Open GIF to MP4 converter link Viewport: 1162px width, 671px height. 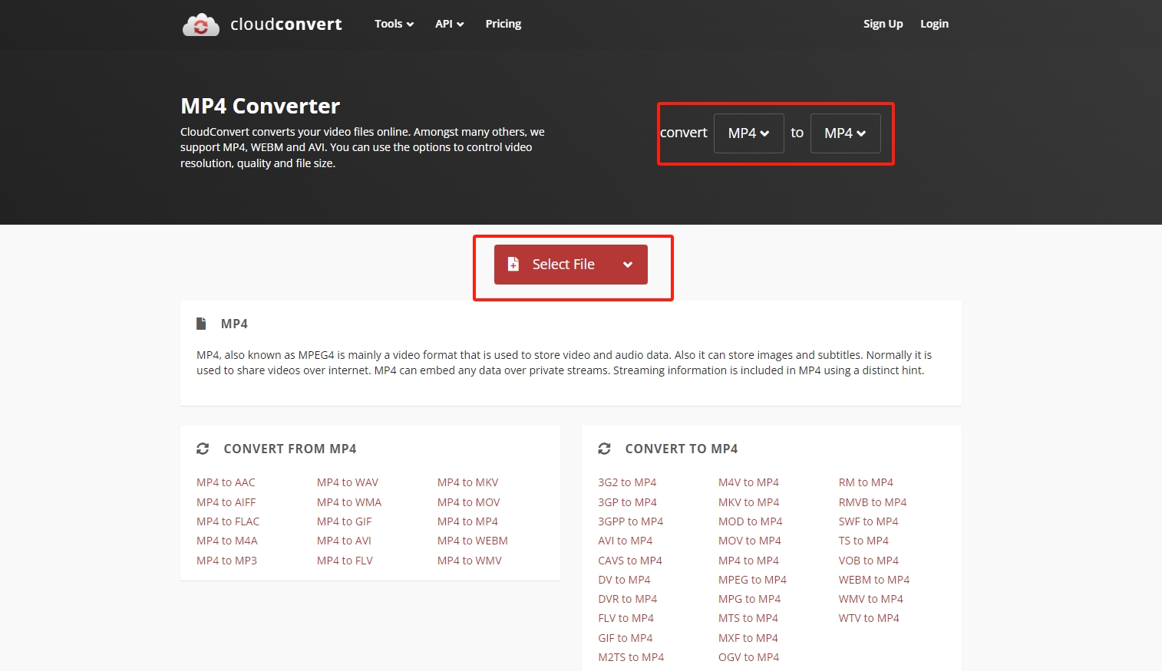coord(626,638)
